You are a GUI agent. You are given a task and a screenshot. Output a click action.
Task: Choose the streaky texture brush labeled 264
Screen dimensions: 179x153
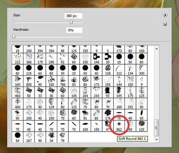point(85,92)
